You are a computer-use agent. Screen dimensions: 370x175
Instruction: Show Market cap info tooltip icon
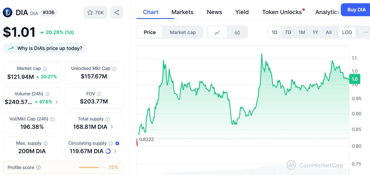pos(45,69)
